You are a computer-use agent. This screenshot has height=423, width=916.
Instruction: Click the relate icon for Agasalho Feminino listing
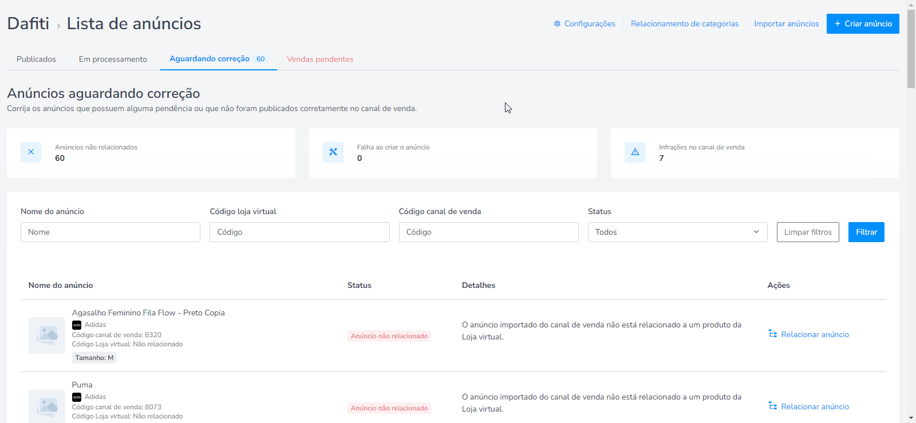click(x=773, y=334)
